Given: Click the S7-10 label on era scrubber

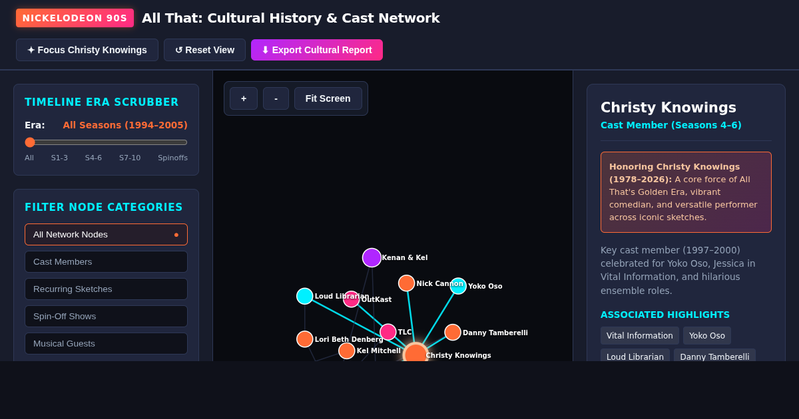Looking at the screenshot, I should coord(130,158).
